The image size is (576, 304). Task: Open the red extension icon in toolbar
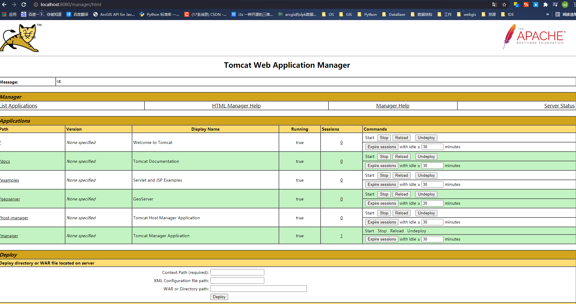(526, 5)
